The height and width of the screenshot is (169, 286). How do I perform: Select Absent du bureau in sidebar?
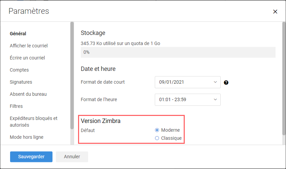28,94
